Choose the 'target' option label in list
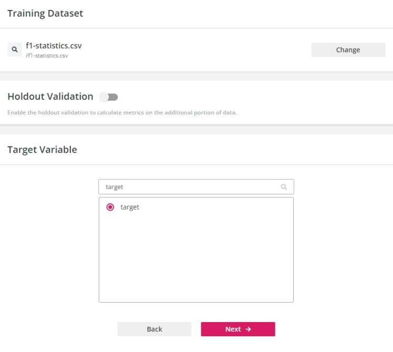Viewport: 393px width, 352px height. pyautogui.click(x=130, y=207)
